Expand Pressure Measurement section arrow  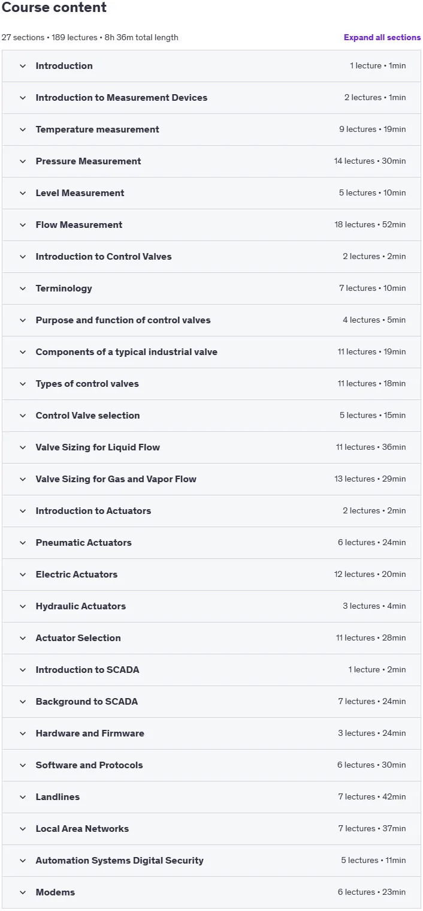[23, 161]
